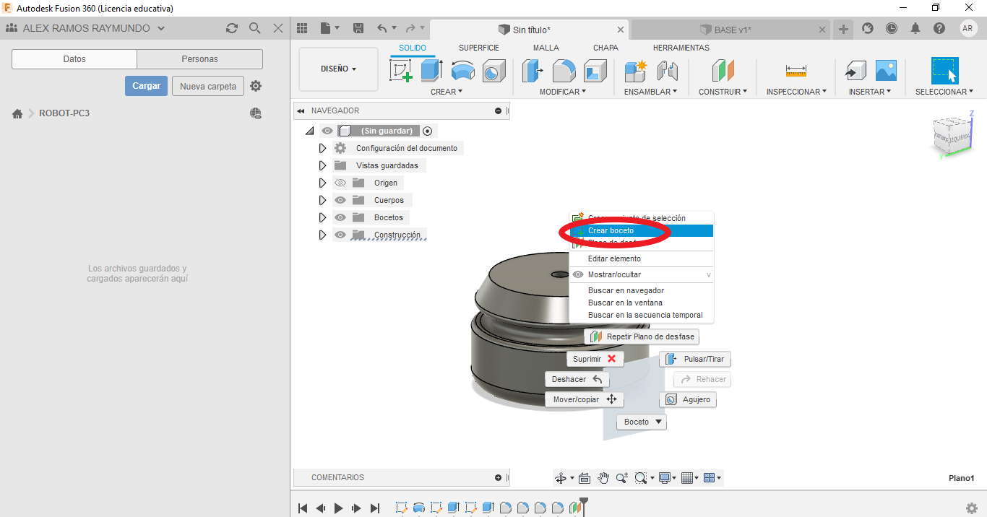Play the timeline
The image size is (987, 517).
coord(338,508)
